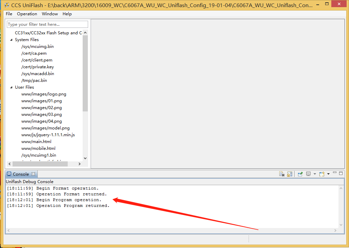
Task: Select www/images/04.png file
Action: click(41, 121)
